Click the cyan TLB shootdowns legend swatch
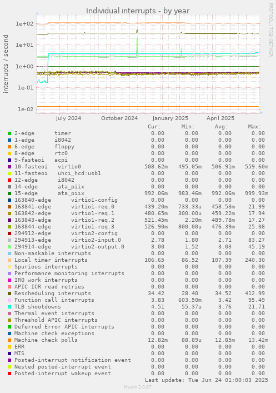This screenshot has width=276, height=393. [9, 307]
